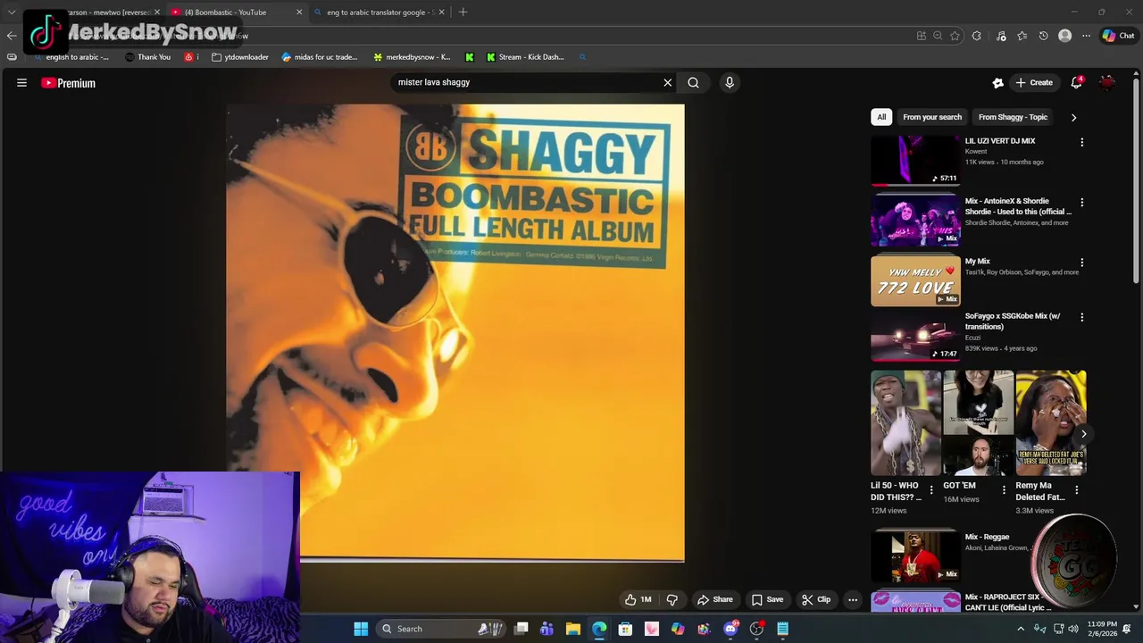Run search with the magnifier button

pyautogui.click(x=693, y=82)
